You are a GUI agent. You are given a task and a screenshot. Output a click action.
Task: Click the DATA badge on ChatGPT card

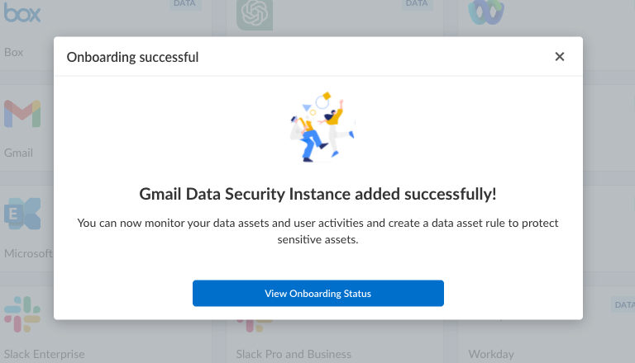click(x=417, y=4)
